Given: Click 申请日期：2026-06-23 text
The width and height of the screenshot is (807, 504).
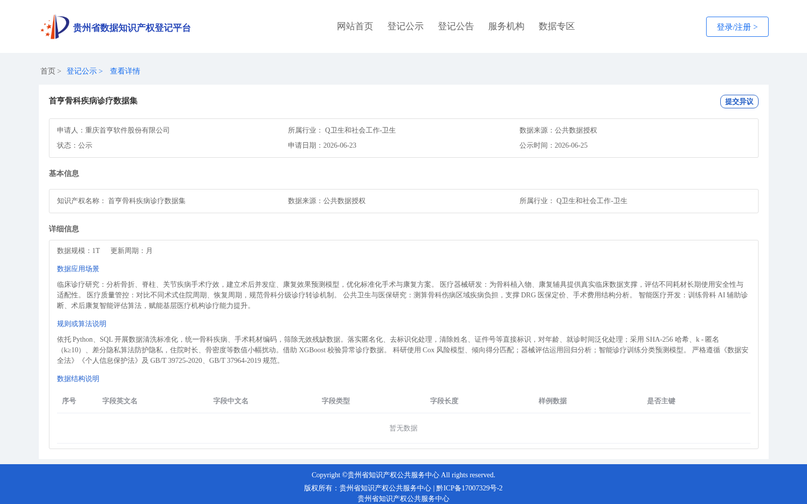Looking at the screenshot, I should click(322, 145).
